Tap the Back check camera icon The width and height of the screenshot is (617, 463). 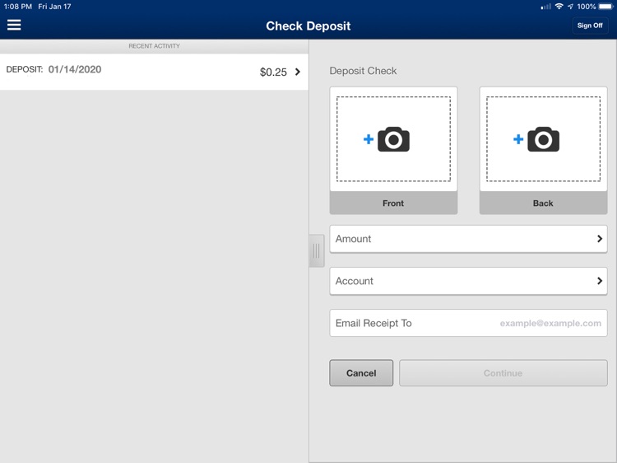pos(543,139)
